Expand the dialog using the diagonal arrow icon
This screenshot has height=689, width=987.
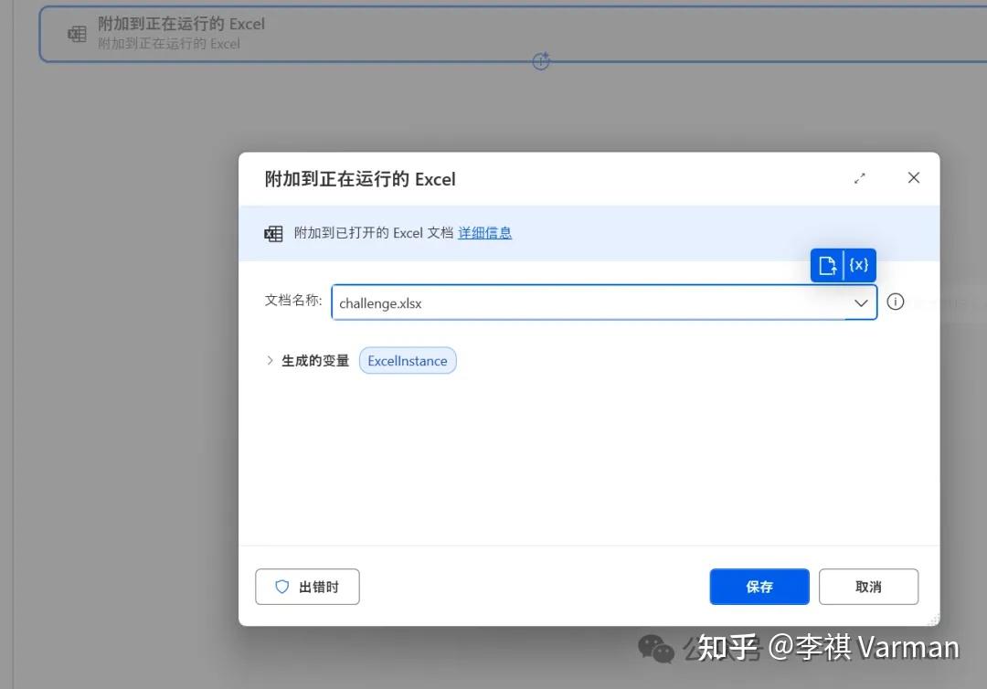860,178
